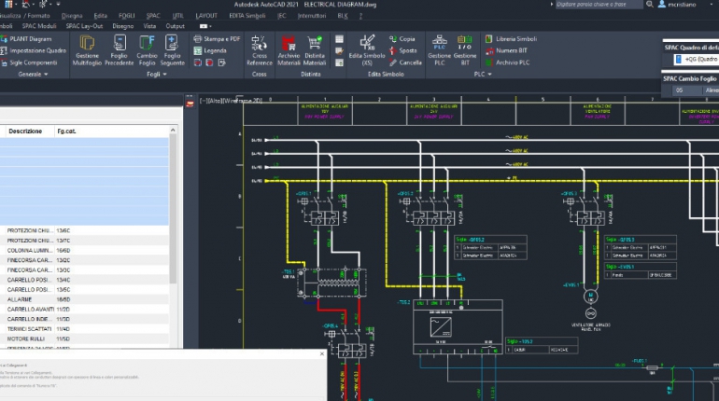Image resolution: width=719 pixels, height=401 pixels.
Task: Open the EDITA Simboli menu
Action: [x=247, y=16]
